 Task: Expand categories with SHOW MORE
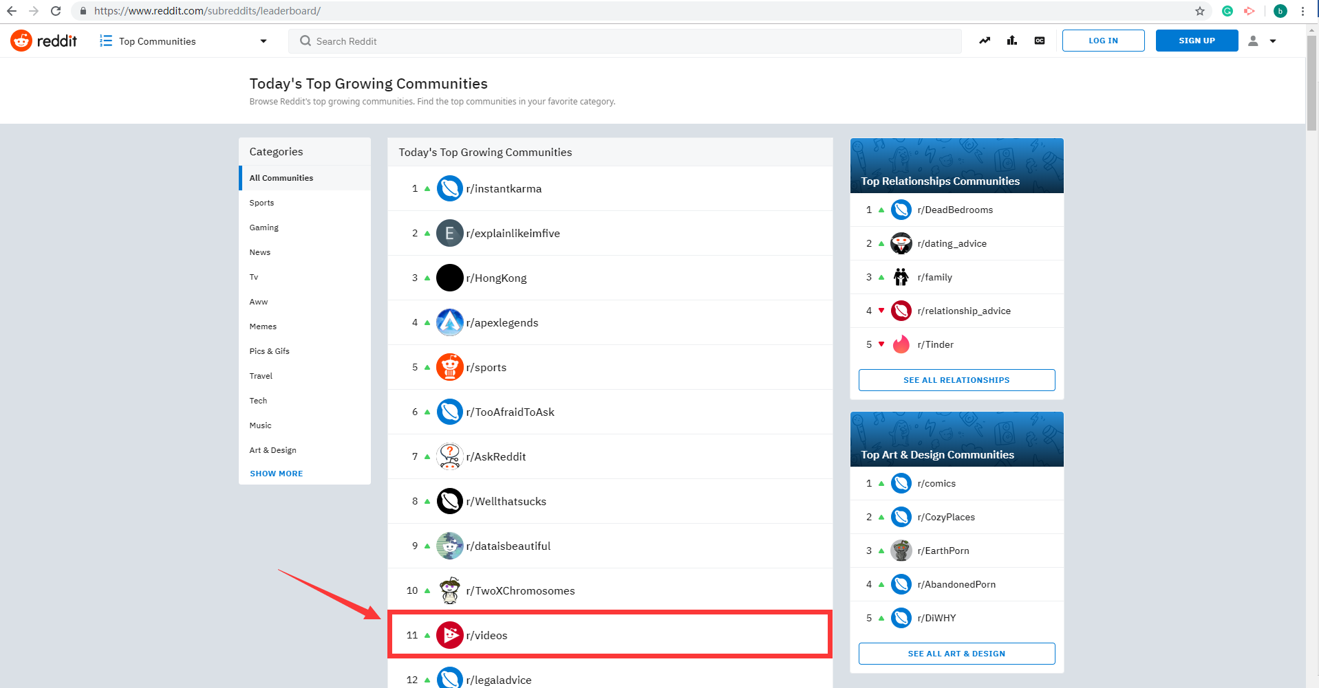pos(277,474)
